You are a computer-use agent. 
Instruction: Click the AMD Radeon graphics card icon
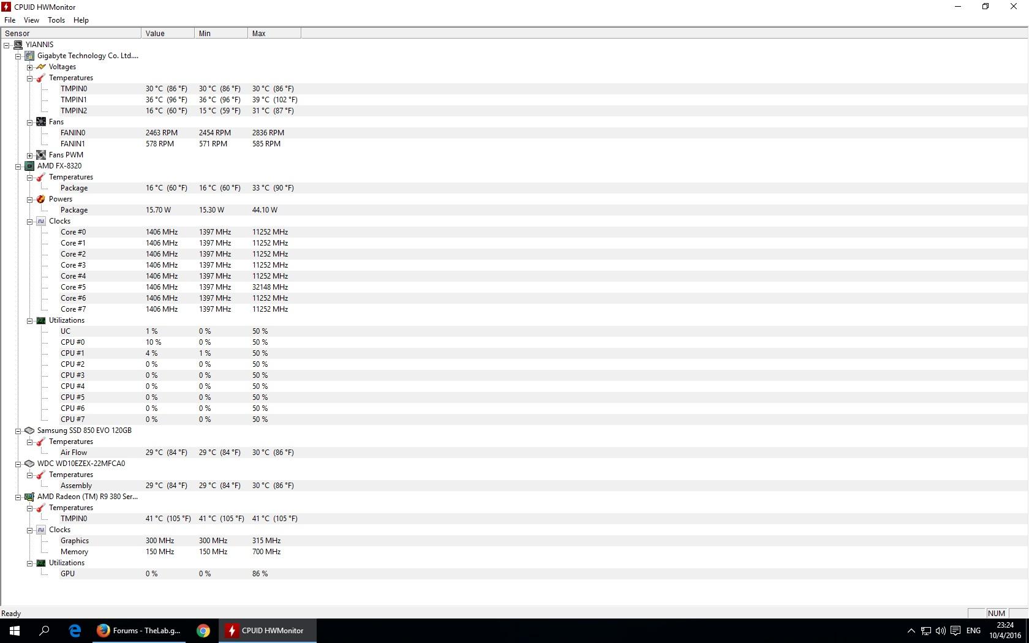pos(29,497)
